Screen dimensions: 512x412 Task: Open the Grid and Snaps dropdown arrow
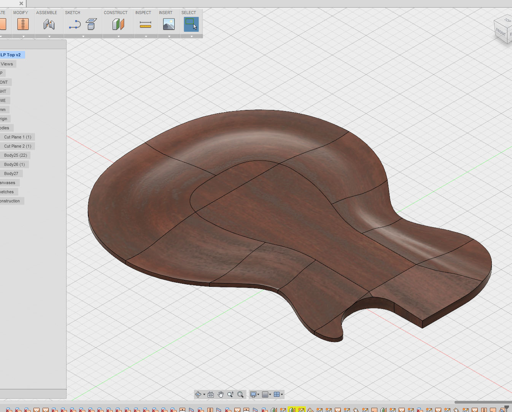click(270, 395)
